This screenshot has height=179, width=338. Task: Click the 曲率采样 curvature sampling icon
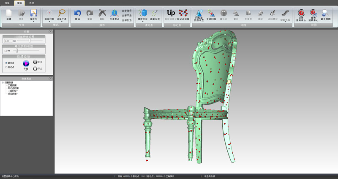pos(155,14)
